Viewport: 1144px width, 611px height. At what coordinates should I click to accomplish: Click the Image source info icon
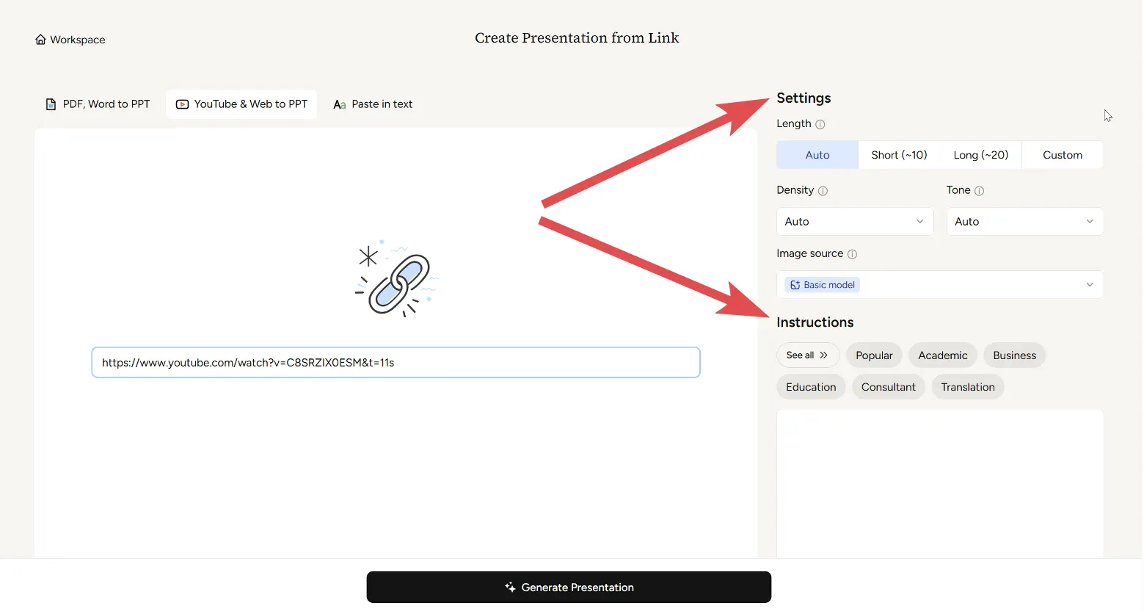(x=852, y=254)
